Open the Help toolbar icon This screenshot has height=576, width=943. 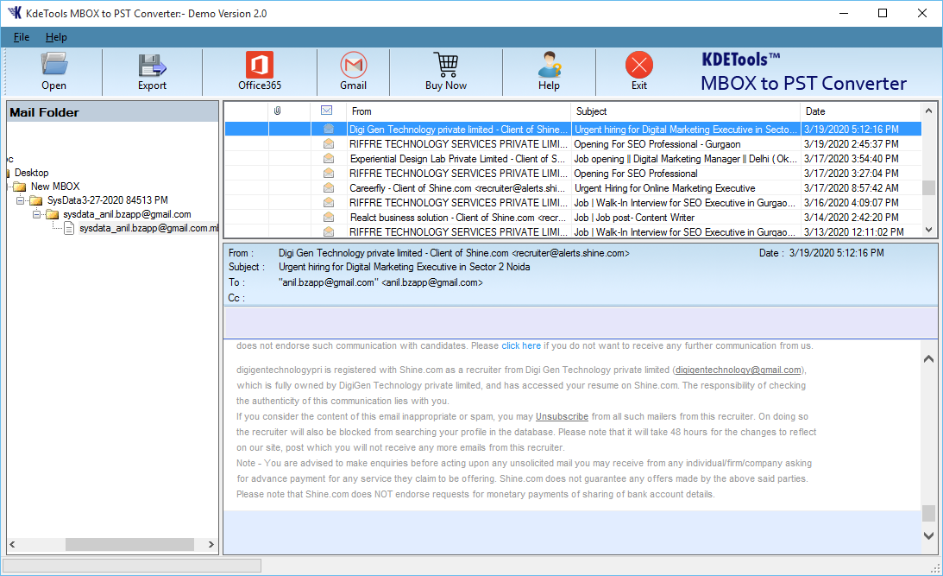(x=549, y=65)
